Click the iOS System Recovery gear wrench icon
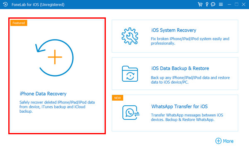The height and width of the screenshot is (150, 249). [130, 36]
